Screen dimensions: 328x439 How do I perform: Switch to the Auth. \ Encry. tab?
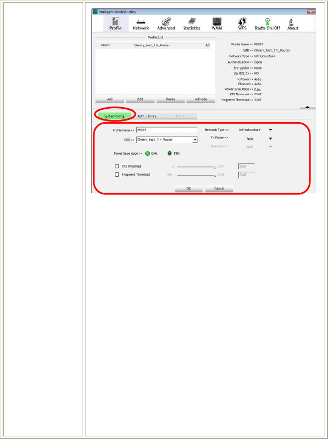tap(147, 116)
